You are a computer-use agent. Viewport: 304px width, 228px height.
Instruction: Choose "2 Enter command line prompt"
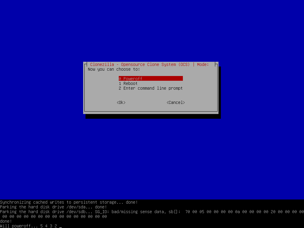tap(151, 88)
